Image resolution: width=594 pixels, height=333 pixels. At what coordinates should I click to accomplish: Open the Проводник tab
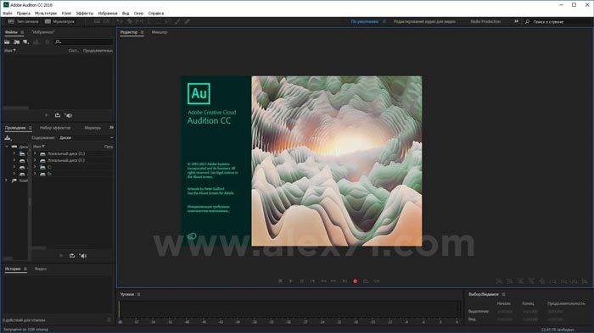click(x=15, y=128)
